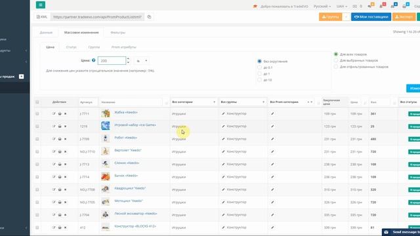Screen dimensions: 420x236
Task: Open the red-badge bell notifications
Action: click(382, 6)
